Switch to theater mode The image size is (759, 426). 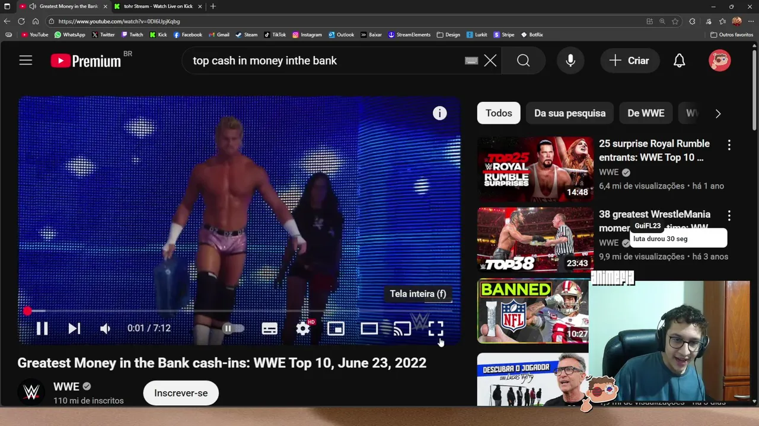tap(369, 328)
